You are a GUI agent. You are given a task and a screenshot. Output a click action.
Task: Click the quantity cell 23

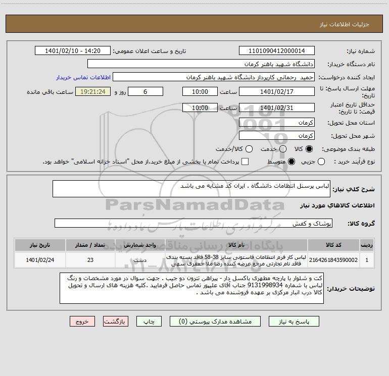point(90,260)
